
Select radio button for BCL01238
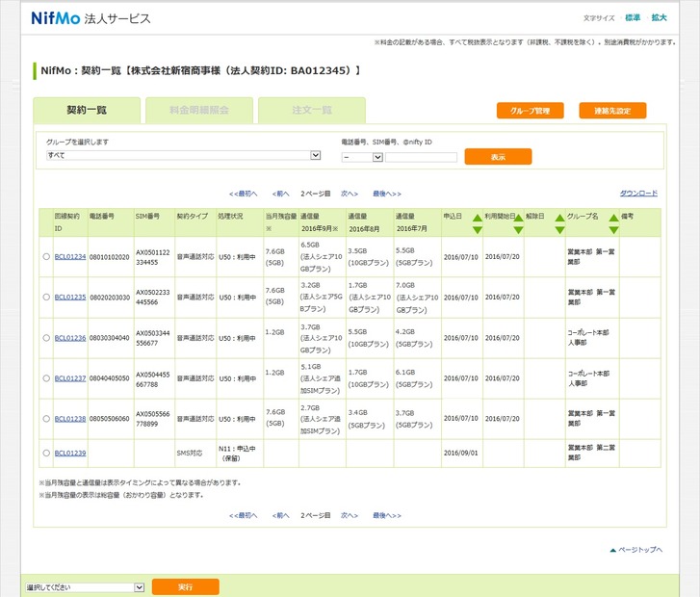(46, 419)
